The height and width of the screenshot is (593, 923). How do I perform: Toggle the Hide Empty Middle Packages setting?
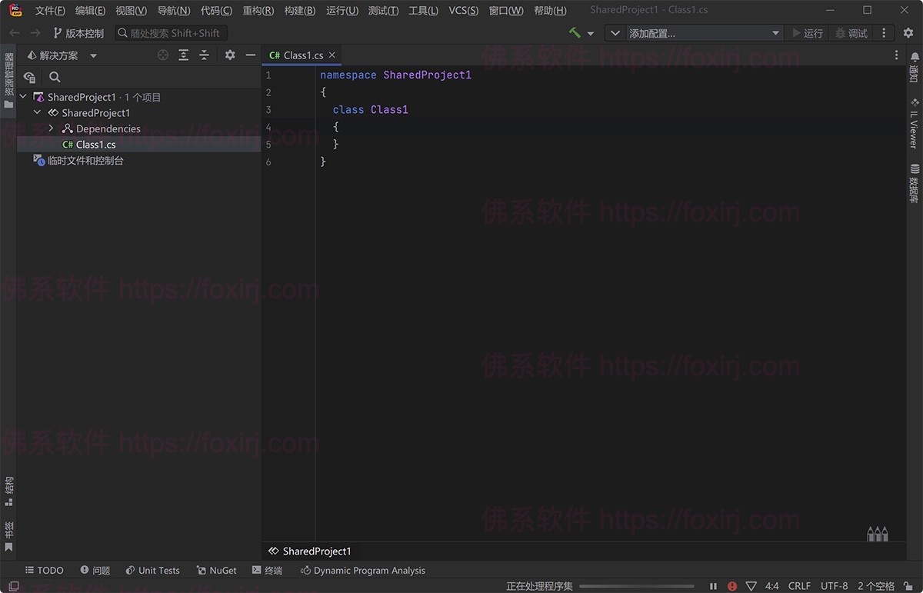(x=229, y=55)
